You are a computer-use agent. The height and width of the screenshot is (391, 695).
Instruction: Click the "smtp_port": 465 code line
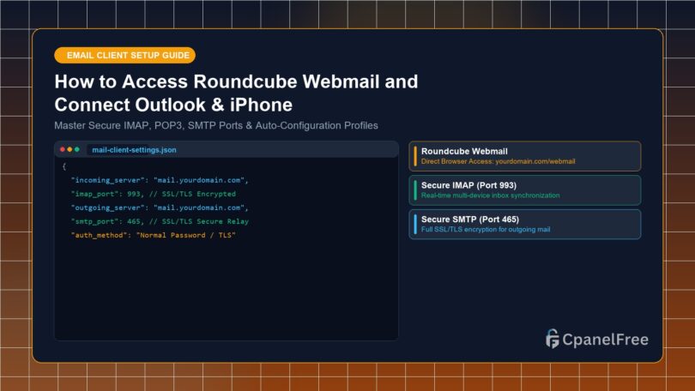160,221
